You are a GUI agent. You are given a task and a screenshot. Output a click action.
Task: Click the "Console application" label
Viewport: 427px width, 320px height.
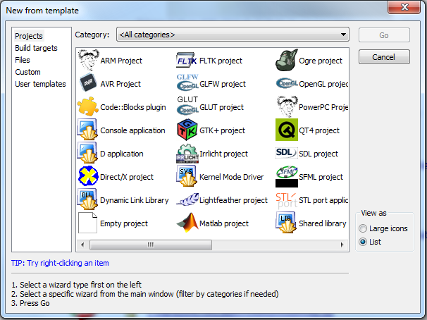[x=132, y=130]
